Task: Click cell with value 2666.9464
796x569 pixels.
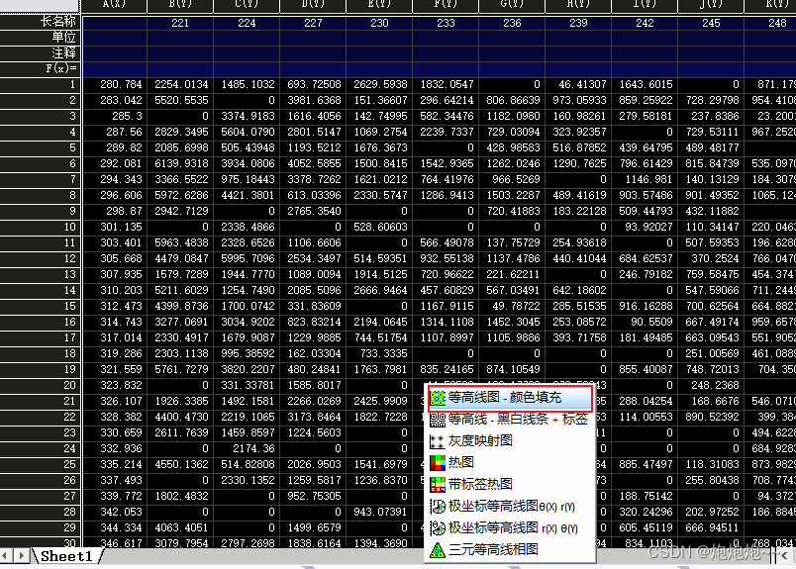Action: point(379,290)
